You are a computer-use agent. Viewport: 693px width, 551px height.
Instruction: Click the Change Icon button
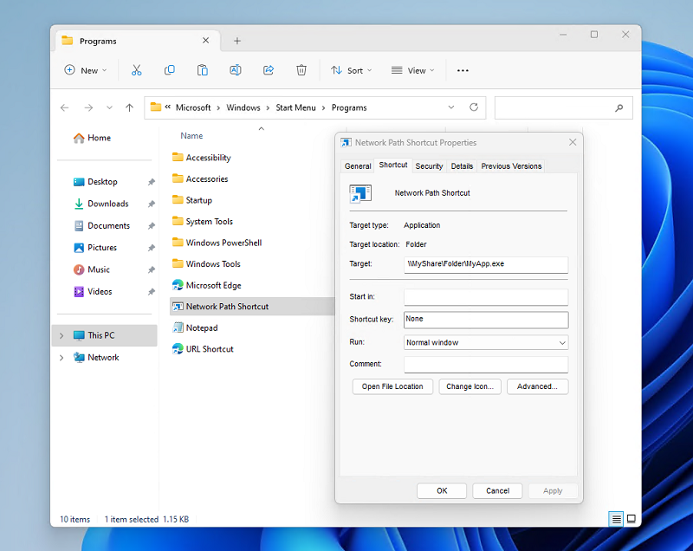point(470,386)
